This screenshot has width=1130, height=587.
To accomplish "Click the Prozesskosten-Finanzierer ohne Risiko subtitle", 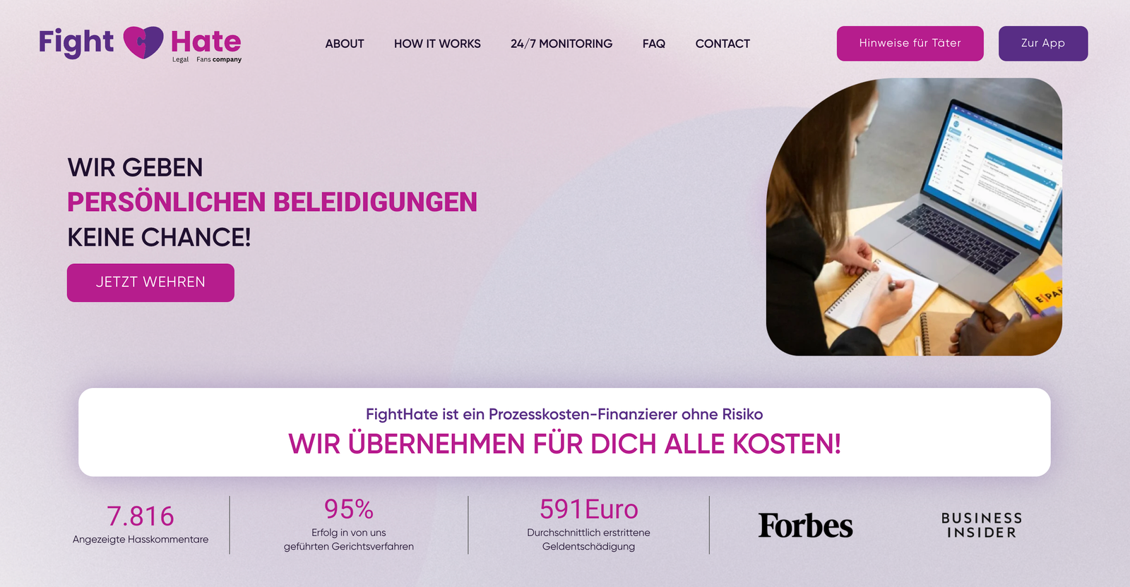I will (x=564, y=414).
